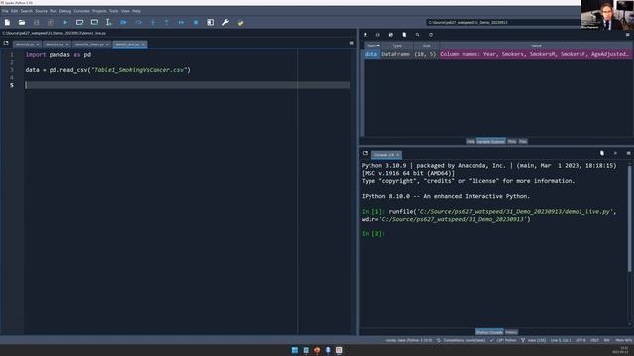Continue debugger execution icon
The image size is (634, 356).
coord(181,22)
